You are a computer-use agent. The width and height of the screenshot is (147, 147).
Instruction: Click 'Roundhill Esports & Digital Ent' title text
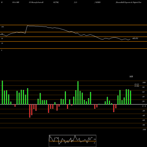pos(128,2)
